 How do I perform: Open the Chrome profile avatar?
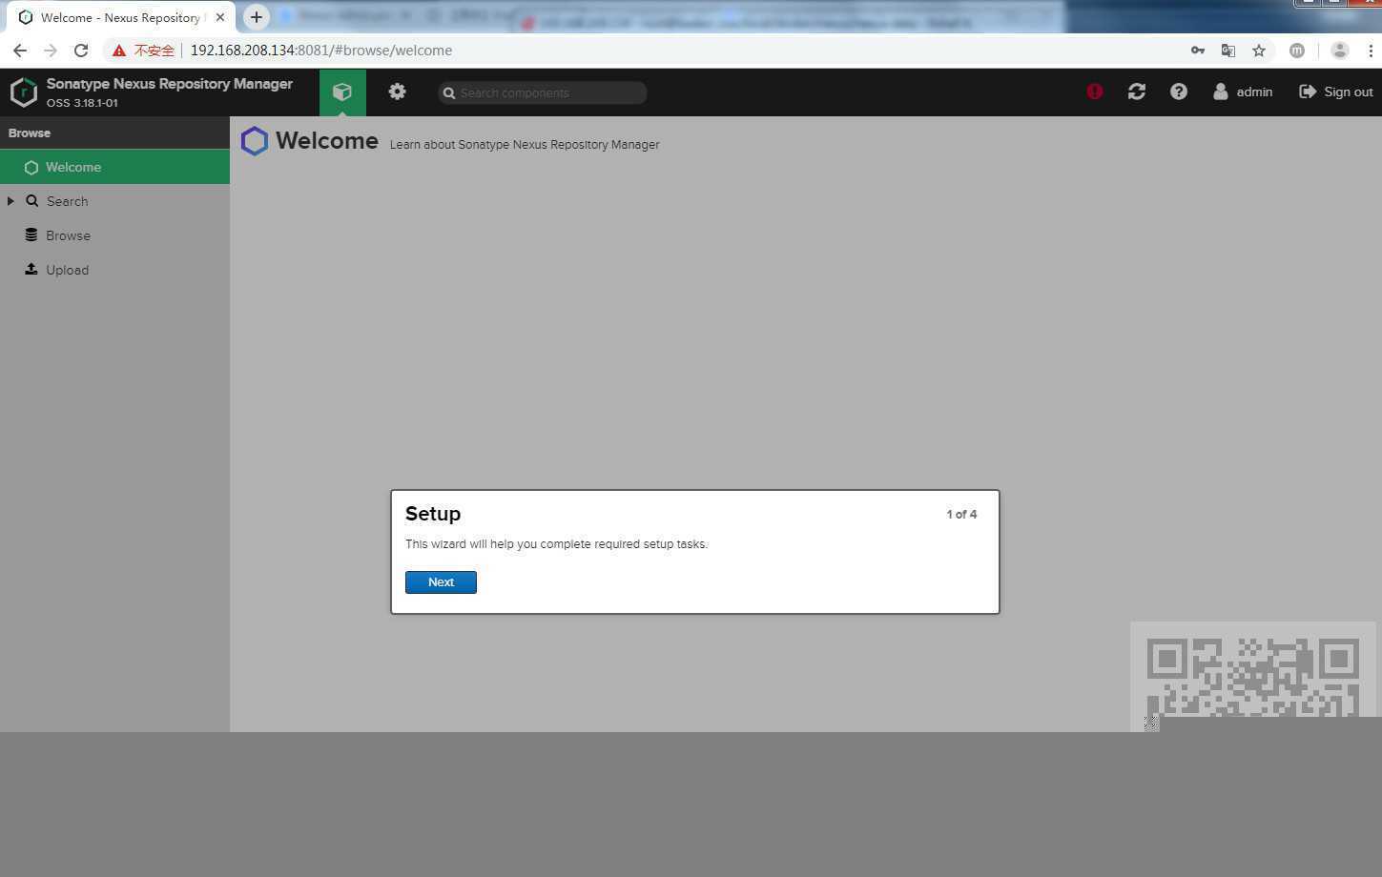click(1340, 51)
